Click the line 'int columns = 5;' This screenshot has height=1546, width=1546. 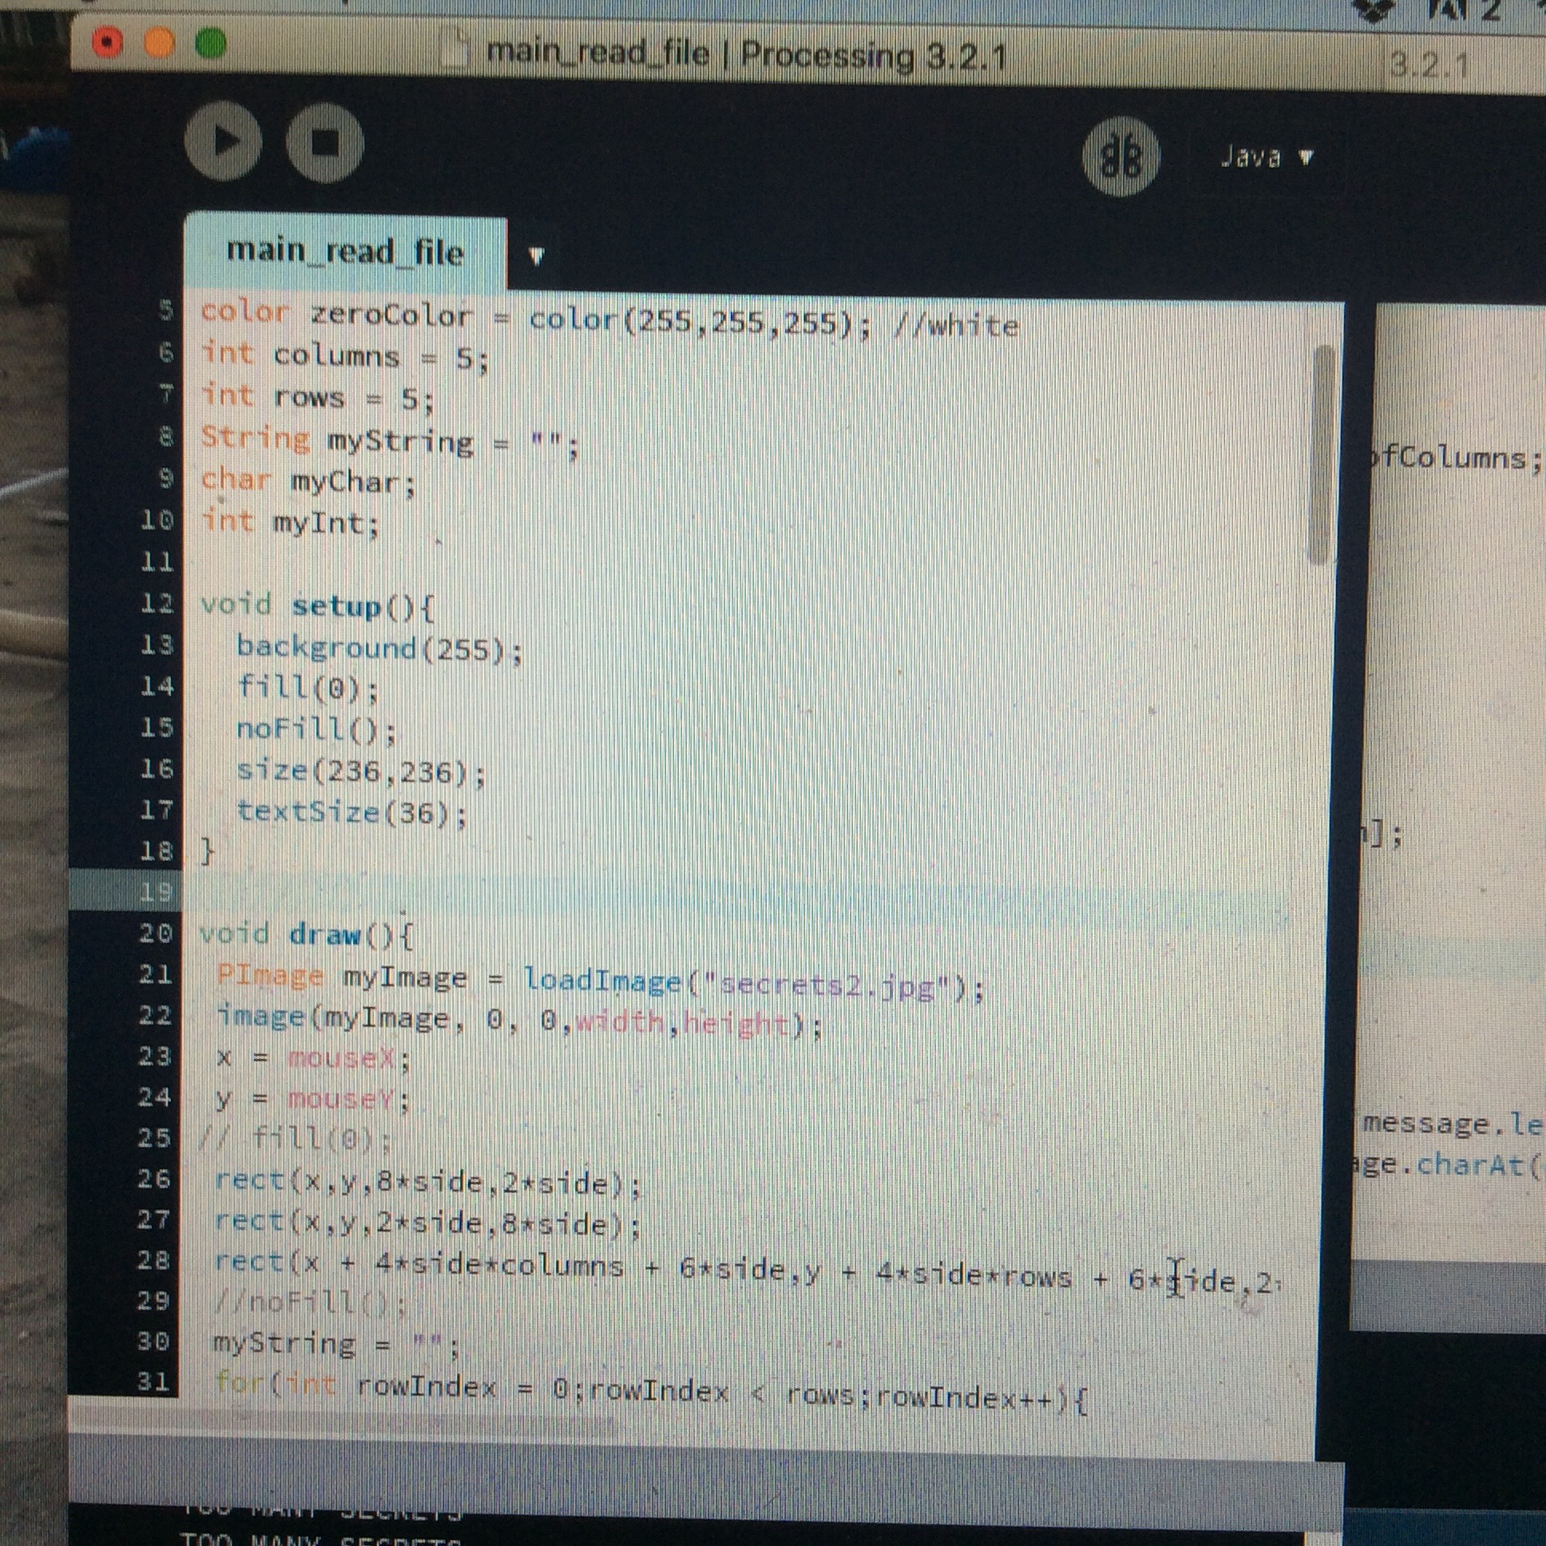pos(344,356)
